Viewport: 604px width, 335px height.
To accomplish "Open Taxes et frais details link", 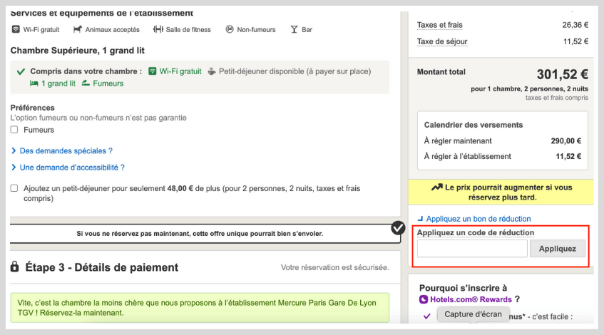I will pyautogui.click(x=440, y=25).
